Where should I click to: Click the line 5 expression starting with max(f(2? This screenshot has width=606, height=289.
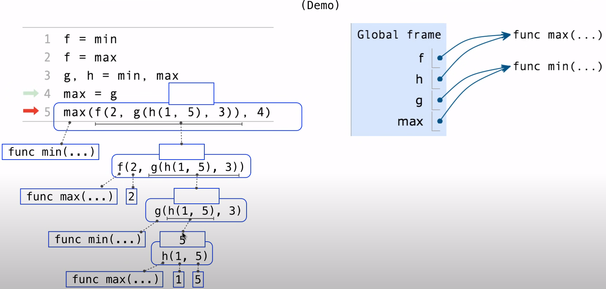pos(167,112)
